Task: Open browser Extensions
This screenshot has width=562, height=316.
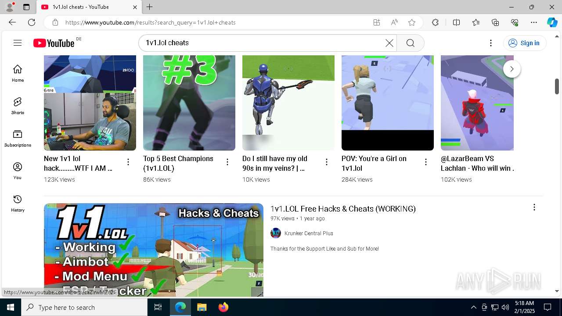Action: pos(435,22)
